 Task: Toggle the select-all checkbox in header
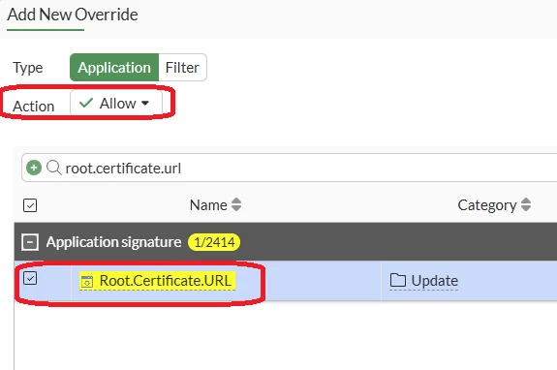(x=30, y=205)
